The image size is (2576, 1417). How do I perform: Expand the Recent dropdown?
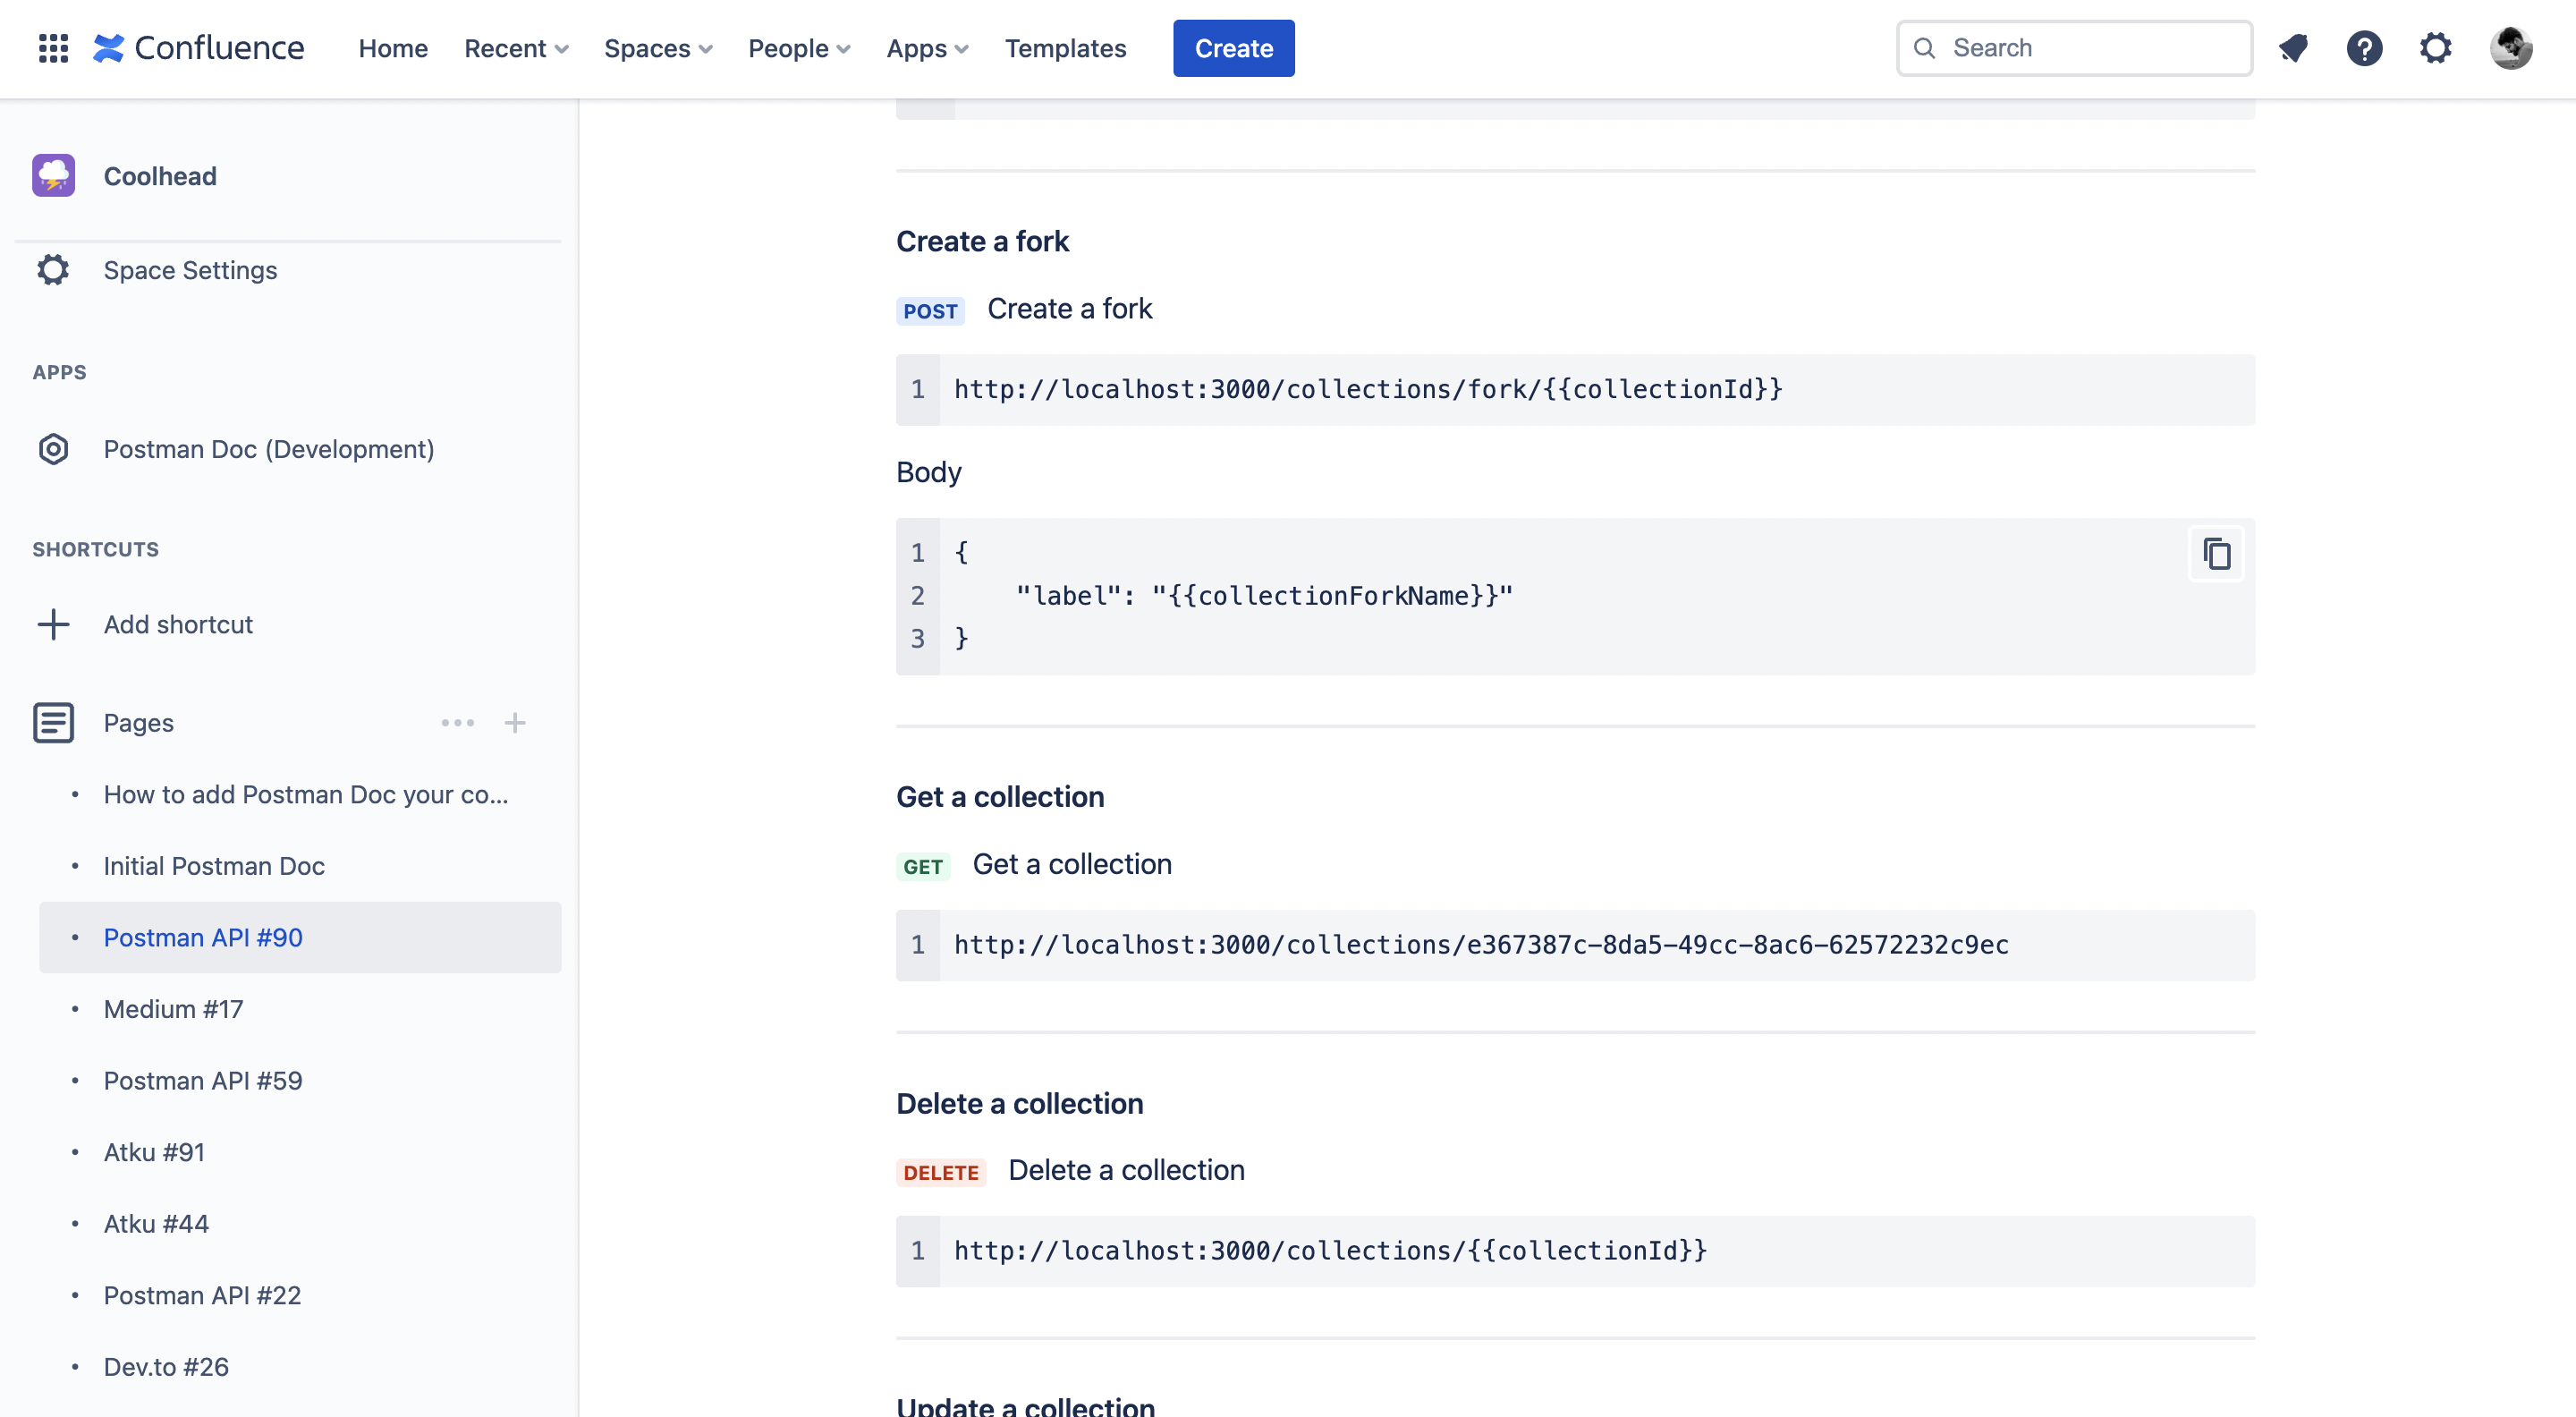(x=516, y=48)
